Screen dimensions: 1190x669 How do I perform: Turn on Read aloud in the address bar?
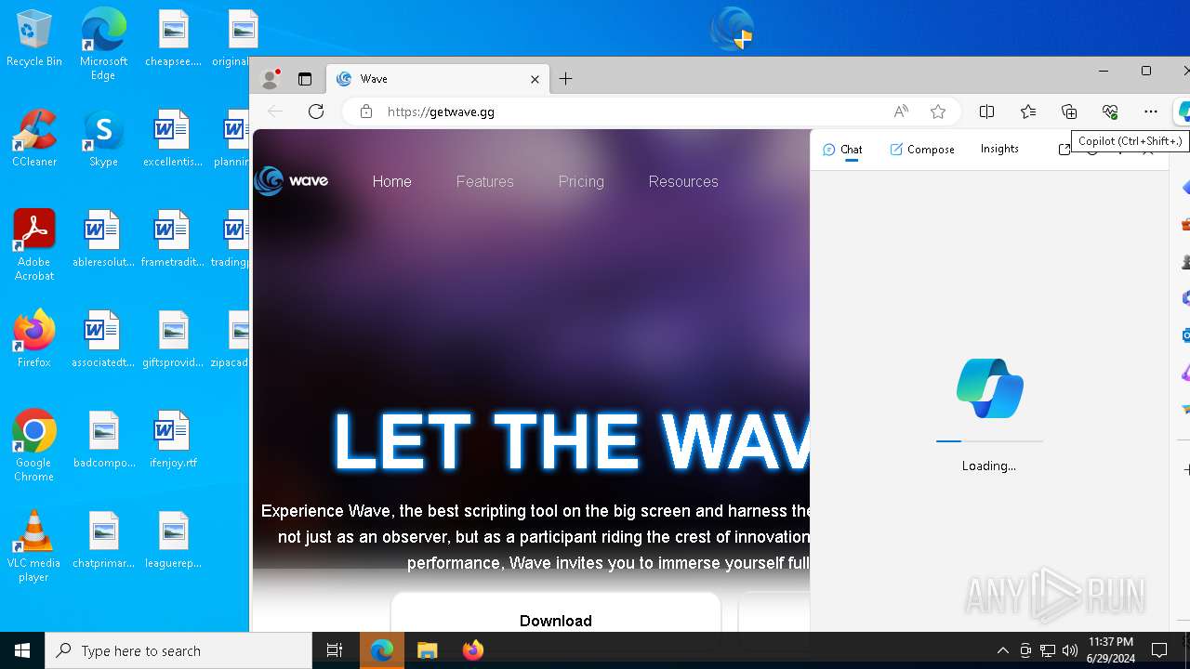[x=901, y=111]
